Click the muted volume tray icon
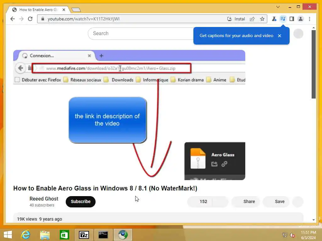Screen dimensions: 322x241 292,235
